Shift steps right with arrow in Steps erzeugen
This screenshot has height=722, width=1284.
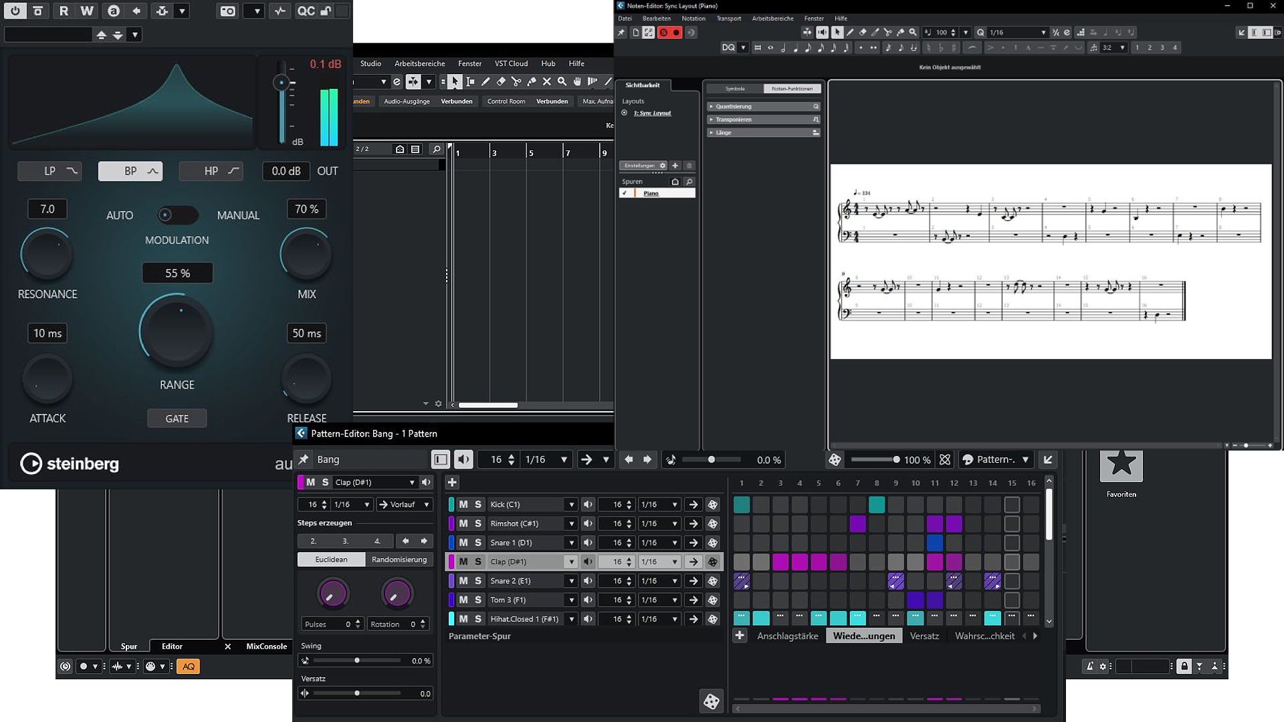pyautogui.click(x=424, y=541)
